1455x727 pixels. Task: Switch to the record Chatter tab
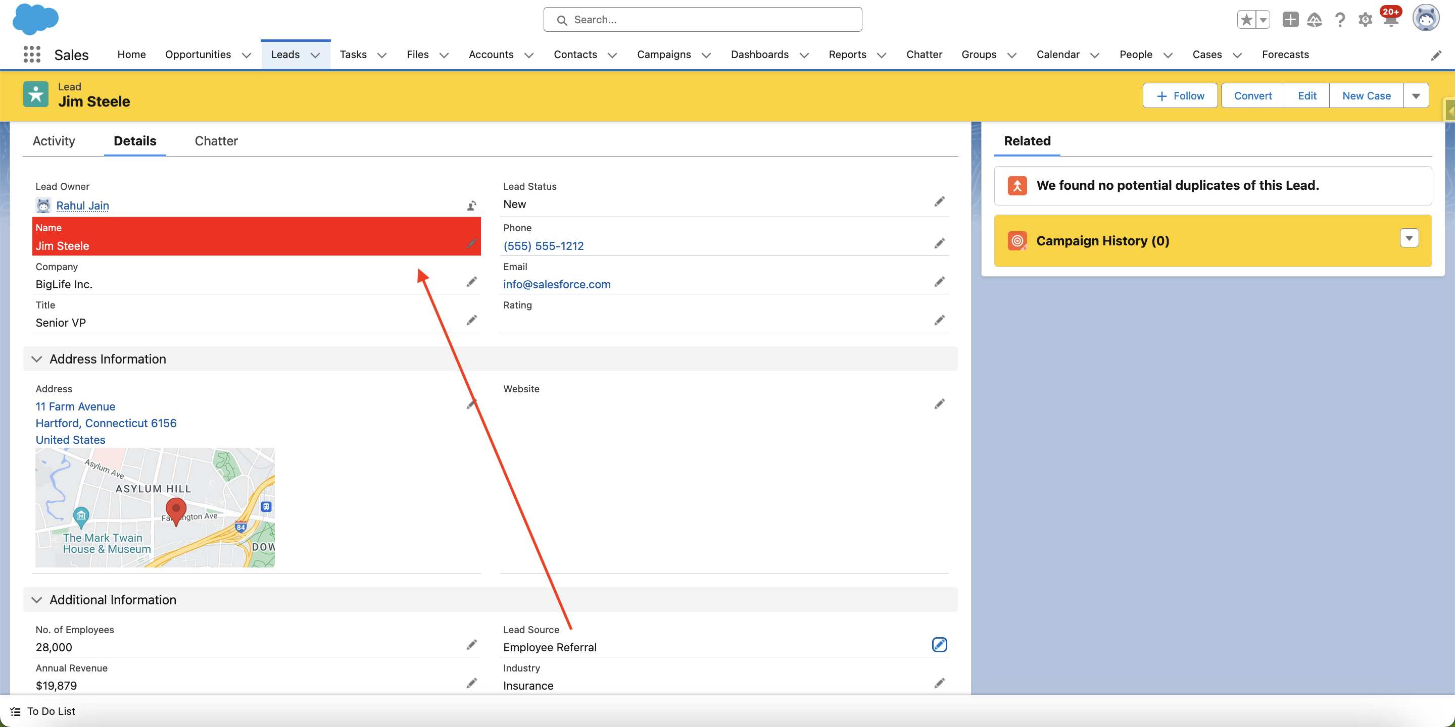click(x=216, y=141)
